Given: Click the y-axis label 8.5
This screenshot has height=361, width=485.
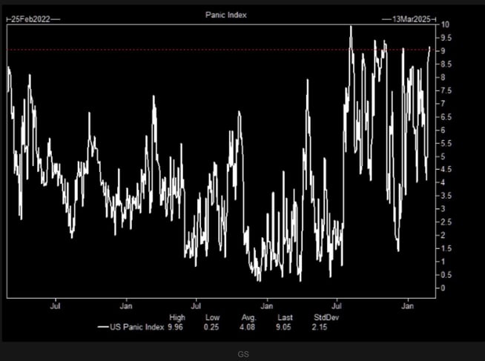Looking at the screenshot, I should point(446,64).
